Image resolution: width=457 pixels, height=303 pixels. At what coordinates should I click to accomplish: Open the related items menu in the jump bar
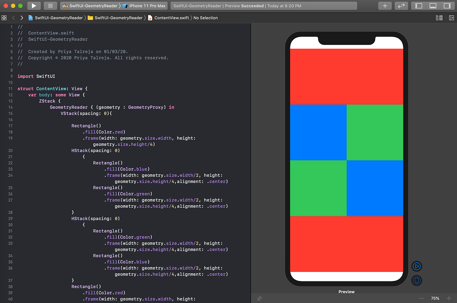[x=4, y=17]
